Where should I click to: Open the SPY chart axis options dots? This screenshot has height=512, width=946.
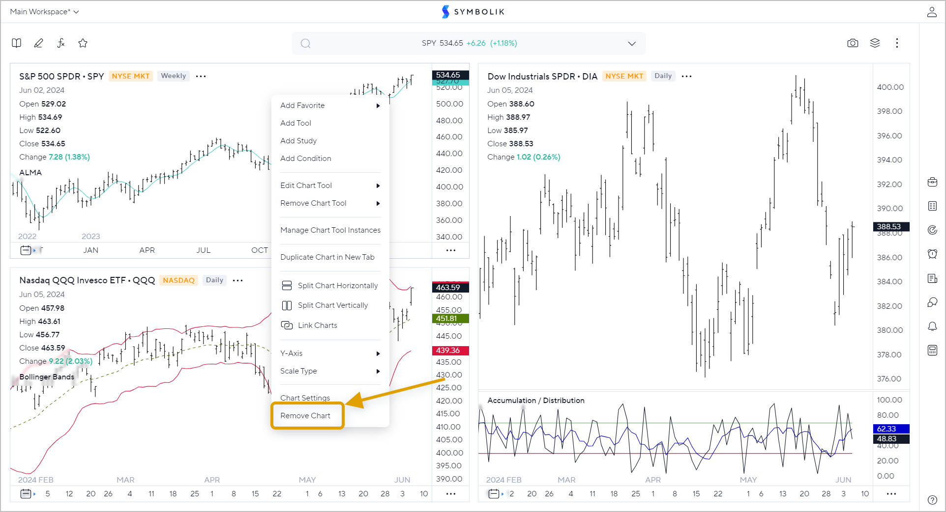click(450, 250)
